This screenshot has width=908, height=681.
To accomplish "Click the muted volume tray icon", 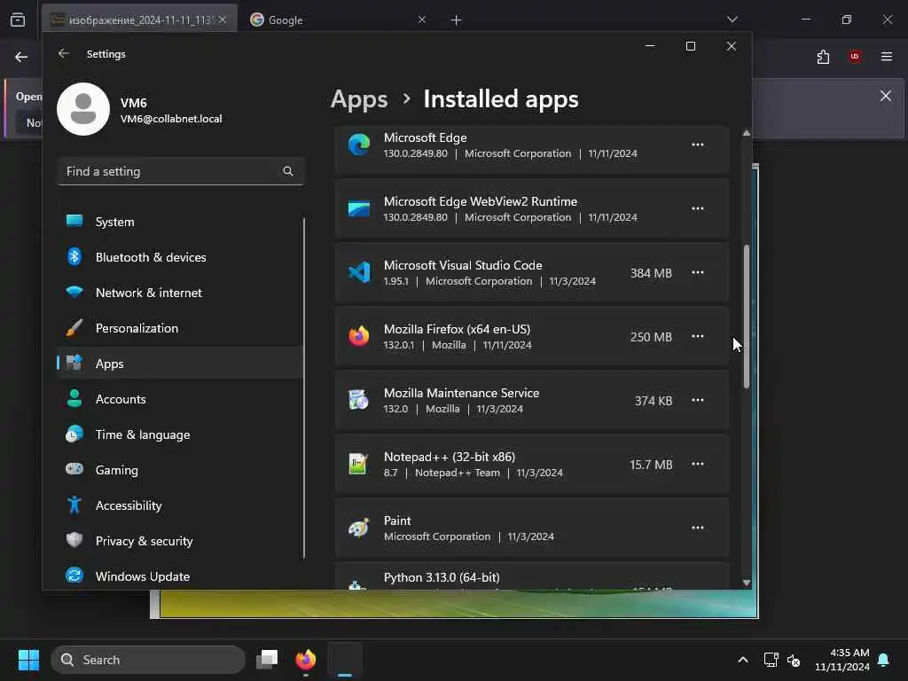I will click(794, 660).
